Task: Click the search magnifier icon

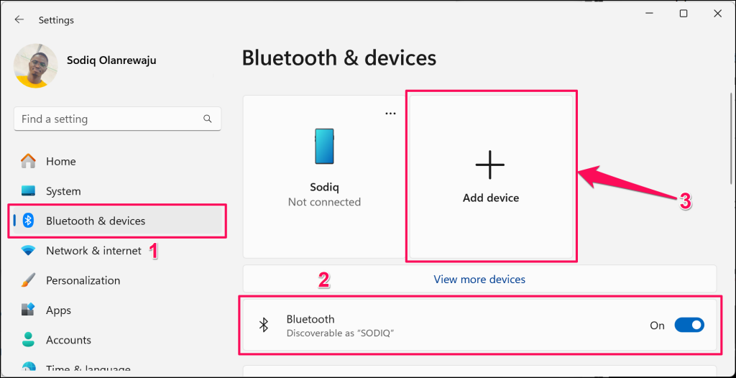Action: [x=208, y=119]
